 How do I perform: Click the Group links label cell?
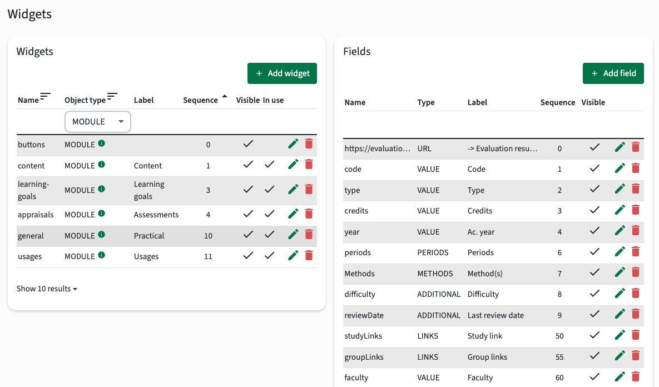pyautogui.click(x=487, y=357)
